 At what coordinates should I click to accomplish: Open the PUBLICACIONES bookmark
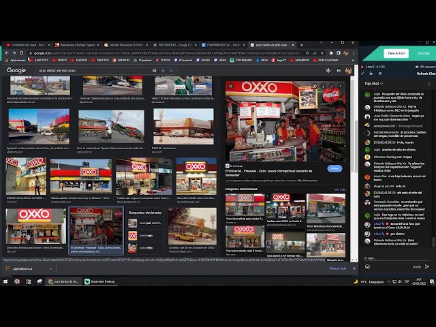[326, 61]
